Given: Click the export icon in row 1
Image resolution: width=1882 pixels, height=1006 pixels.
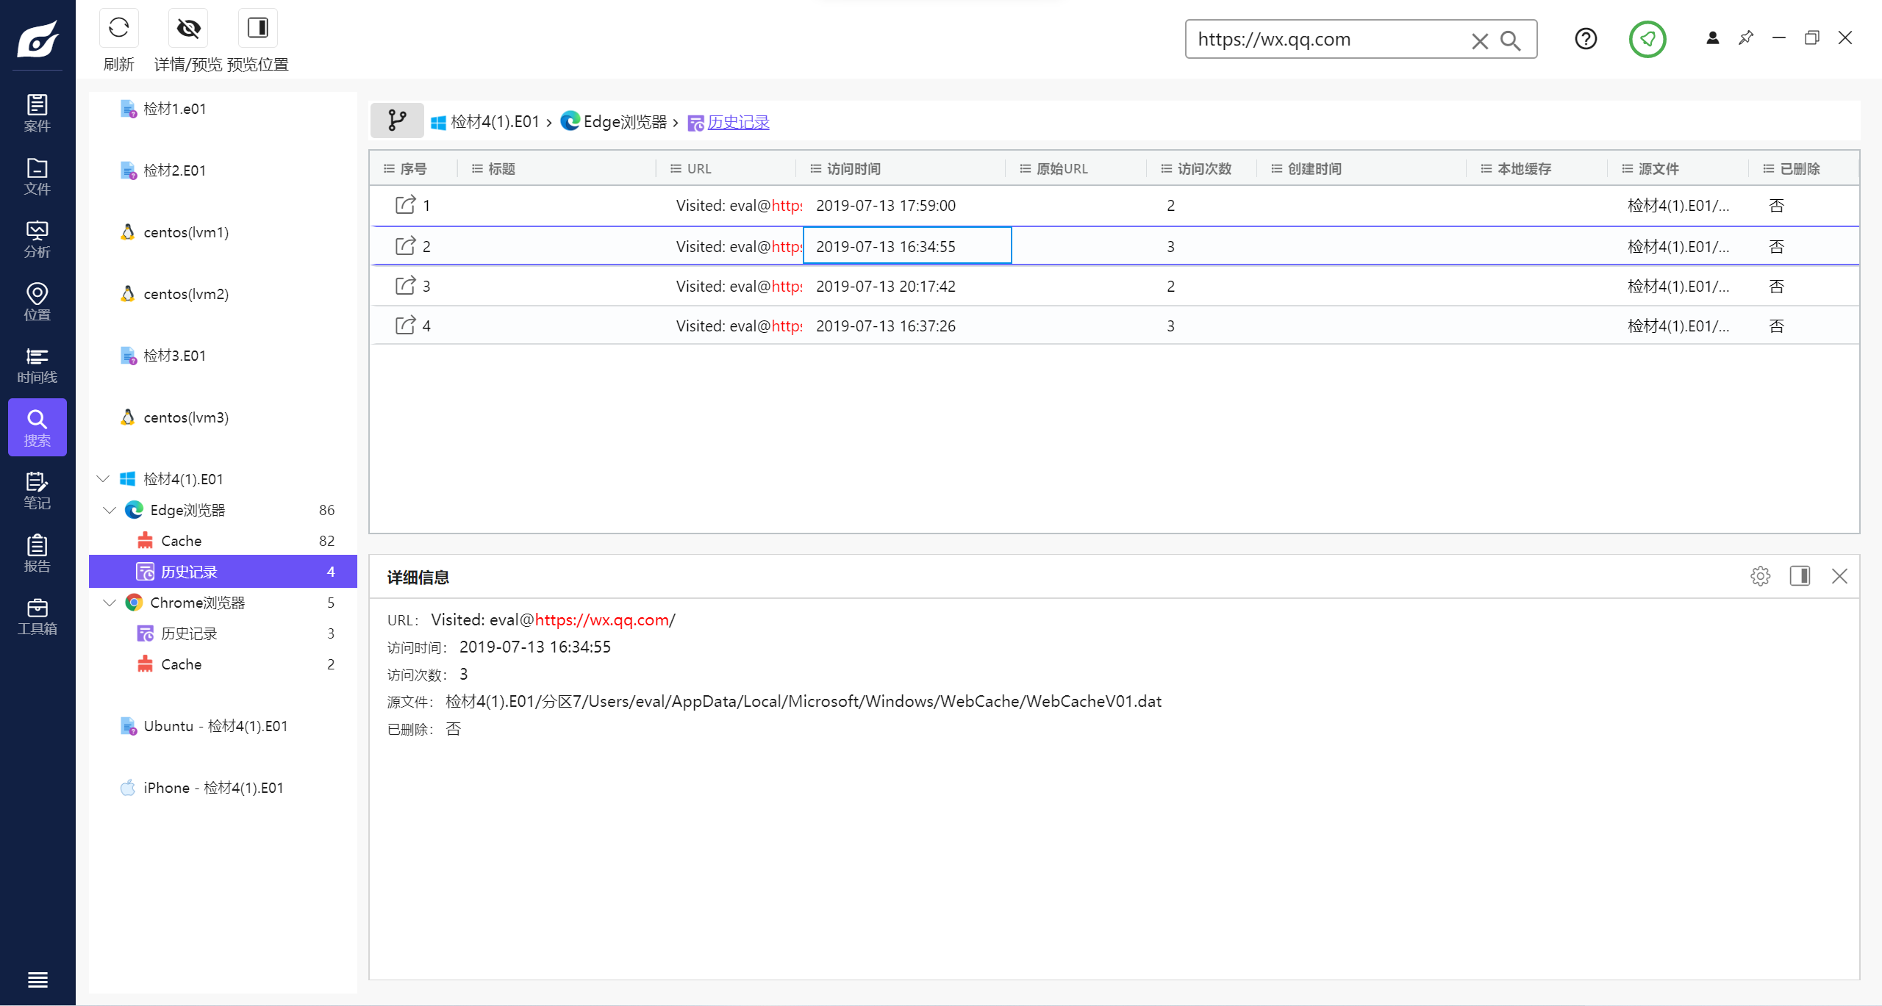Looking at the screenshot, I should [x=405, y=205].
